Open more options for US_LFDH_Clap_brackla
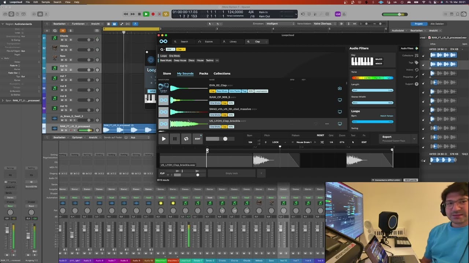Image resolution: width=469 pixels, height=263 pixels. (x=327, y=124)
